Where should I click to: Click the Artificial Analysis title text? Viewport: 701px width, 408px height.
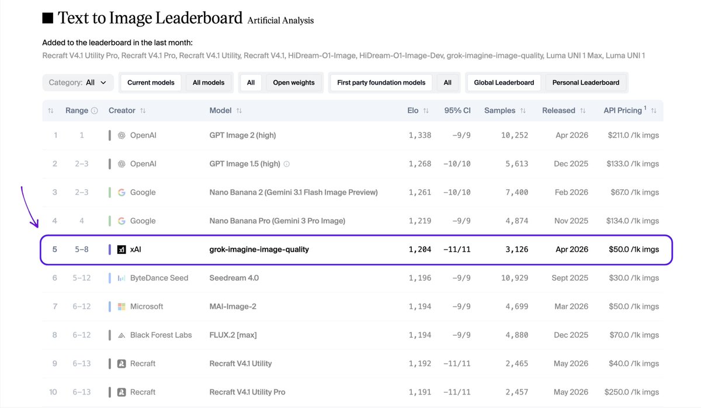(x=280, y=20)
